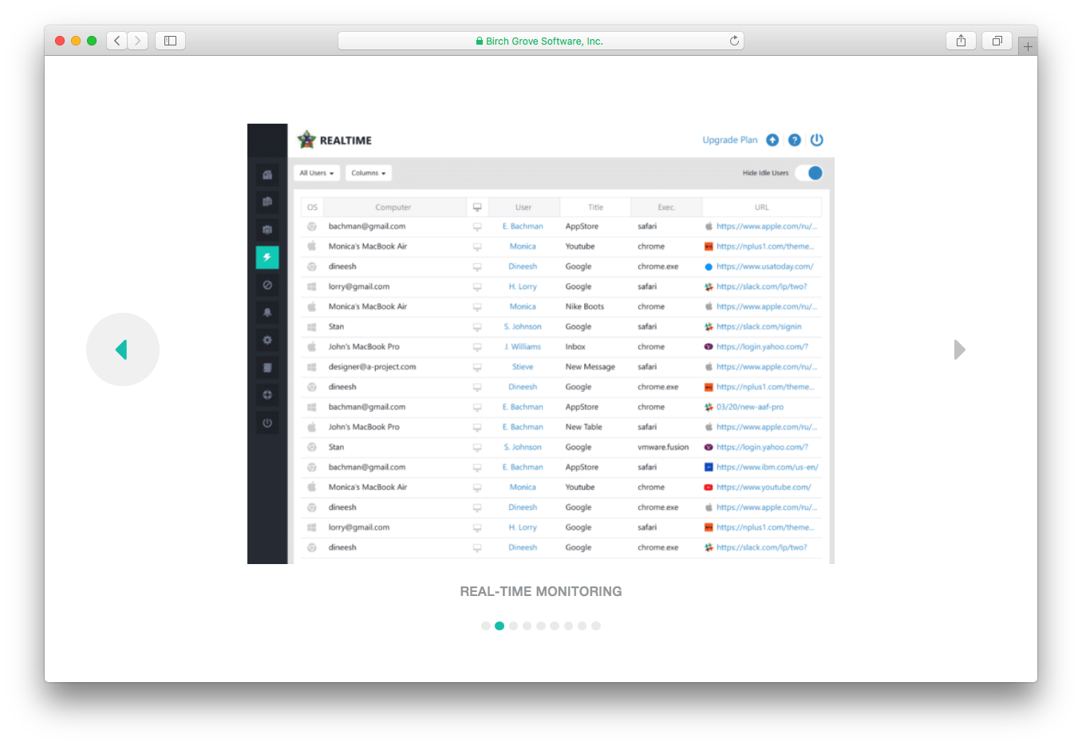Expand the Columns dropdown
The height and width of the screenshot is (746, 1082).
coord(369,173)
